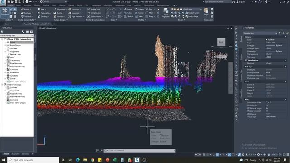Screen dimensions: 290x163
Task: Switch to the Analyze ribbon tab
Action: pyautogui.click(x=46, y=5)
